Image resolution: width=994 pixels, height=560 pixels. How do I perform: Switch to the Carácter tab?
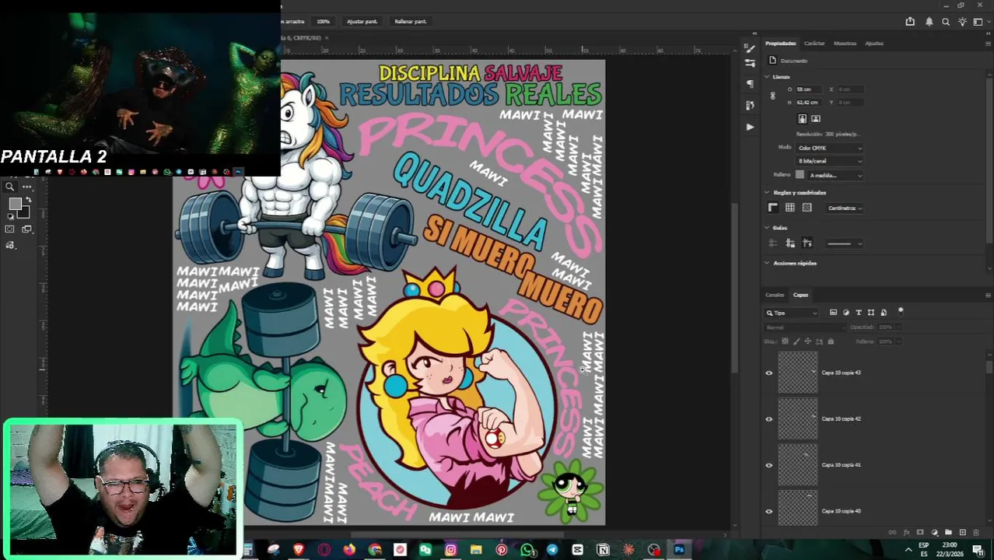[814, 44]
